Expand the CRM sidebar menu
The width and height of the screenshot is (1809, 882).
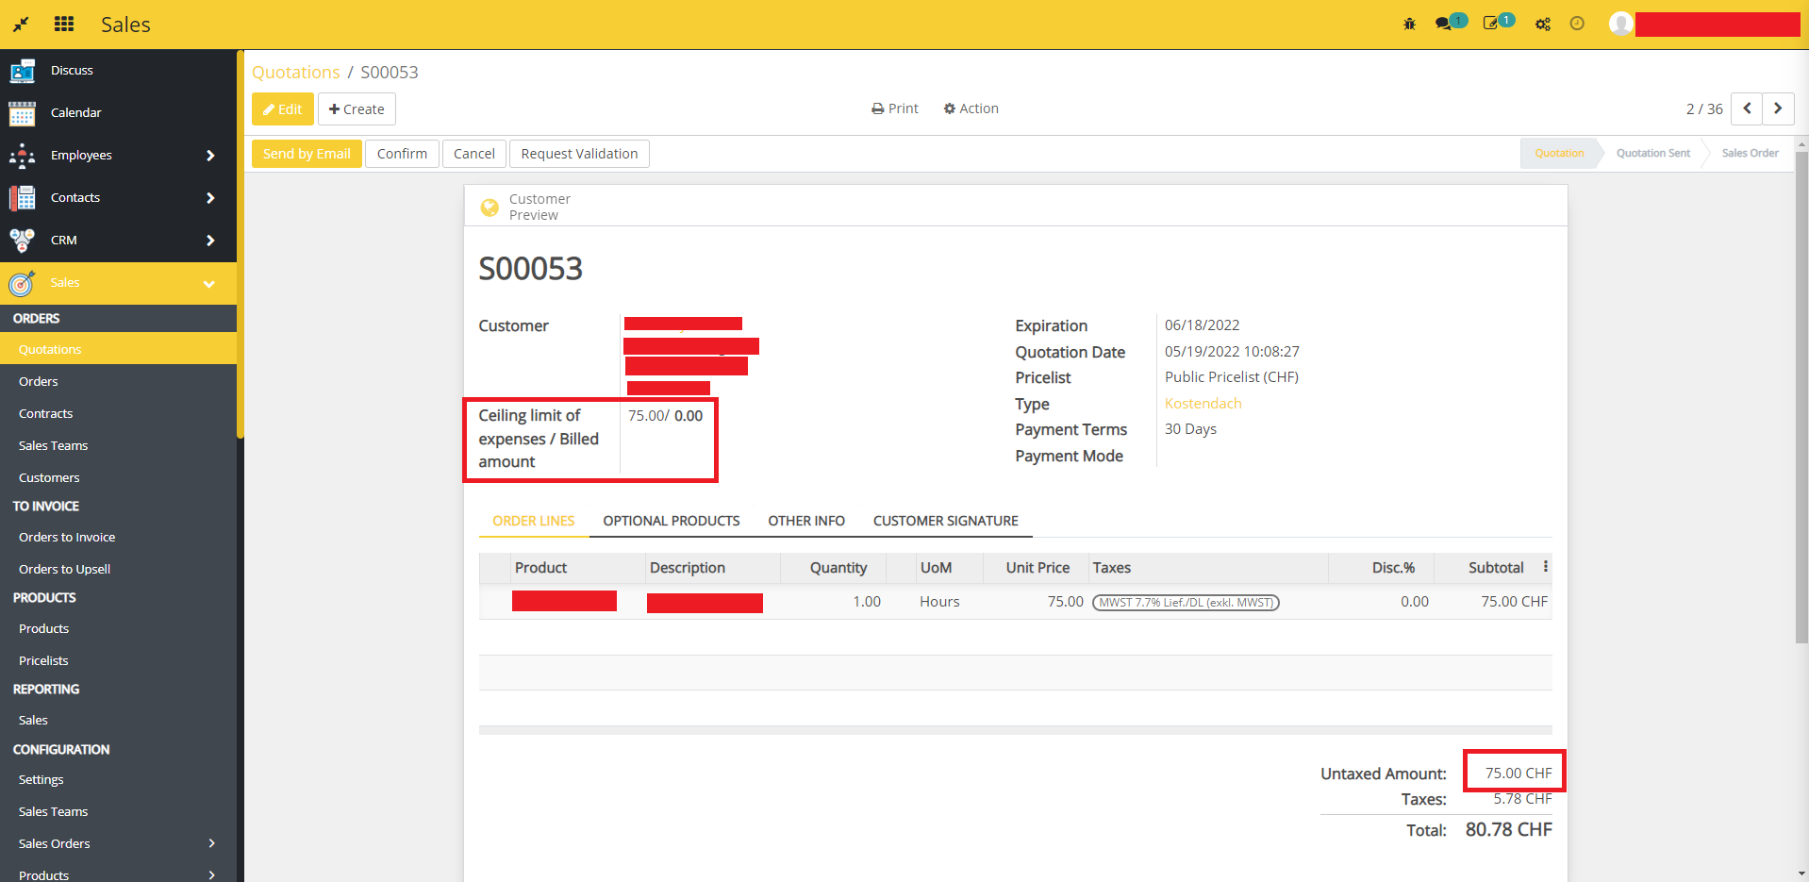pos(210,241)
